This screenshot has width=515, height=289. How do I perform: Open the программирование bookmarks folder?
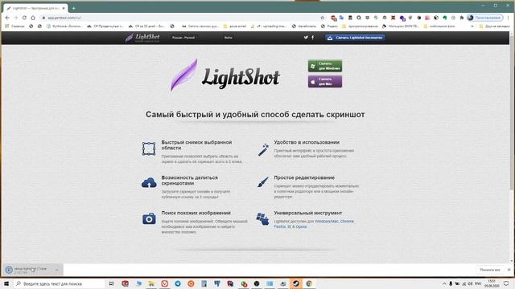click(360, 26)
